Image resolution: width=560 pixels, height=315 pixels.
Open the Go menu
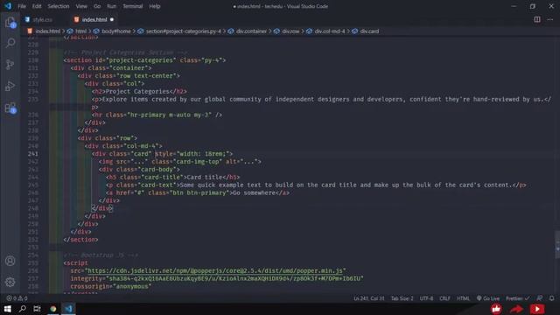(x=97, y=6)
